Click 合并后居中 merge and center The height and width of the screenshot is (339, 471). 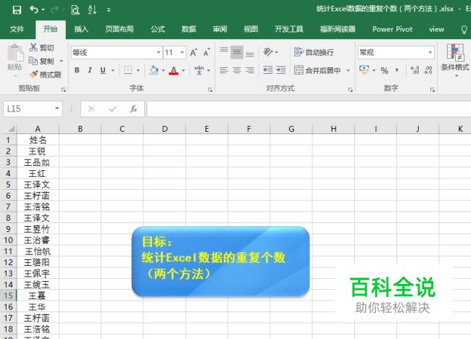pyautogui.click(x=317, y=70)
